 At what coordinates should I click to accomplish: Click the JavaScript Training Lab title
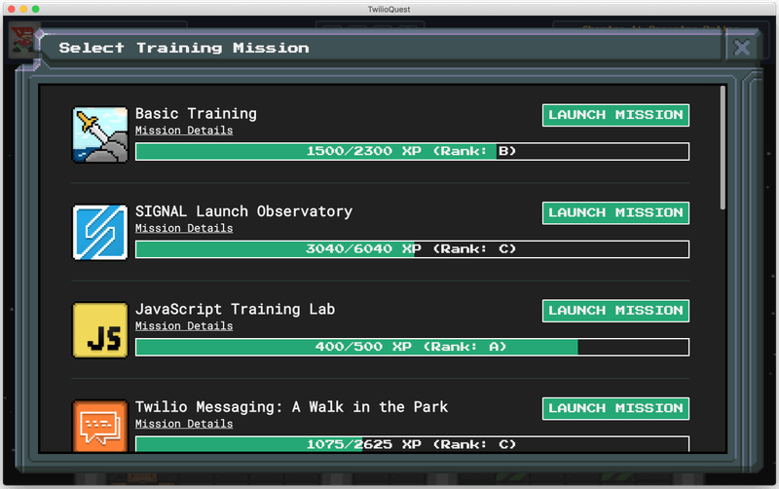(235, 310)
